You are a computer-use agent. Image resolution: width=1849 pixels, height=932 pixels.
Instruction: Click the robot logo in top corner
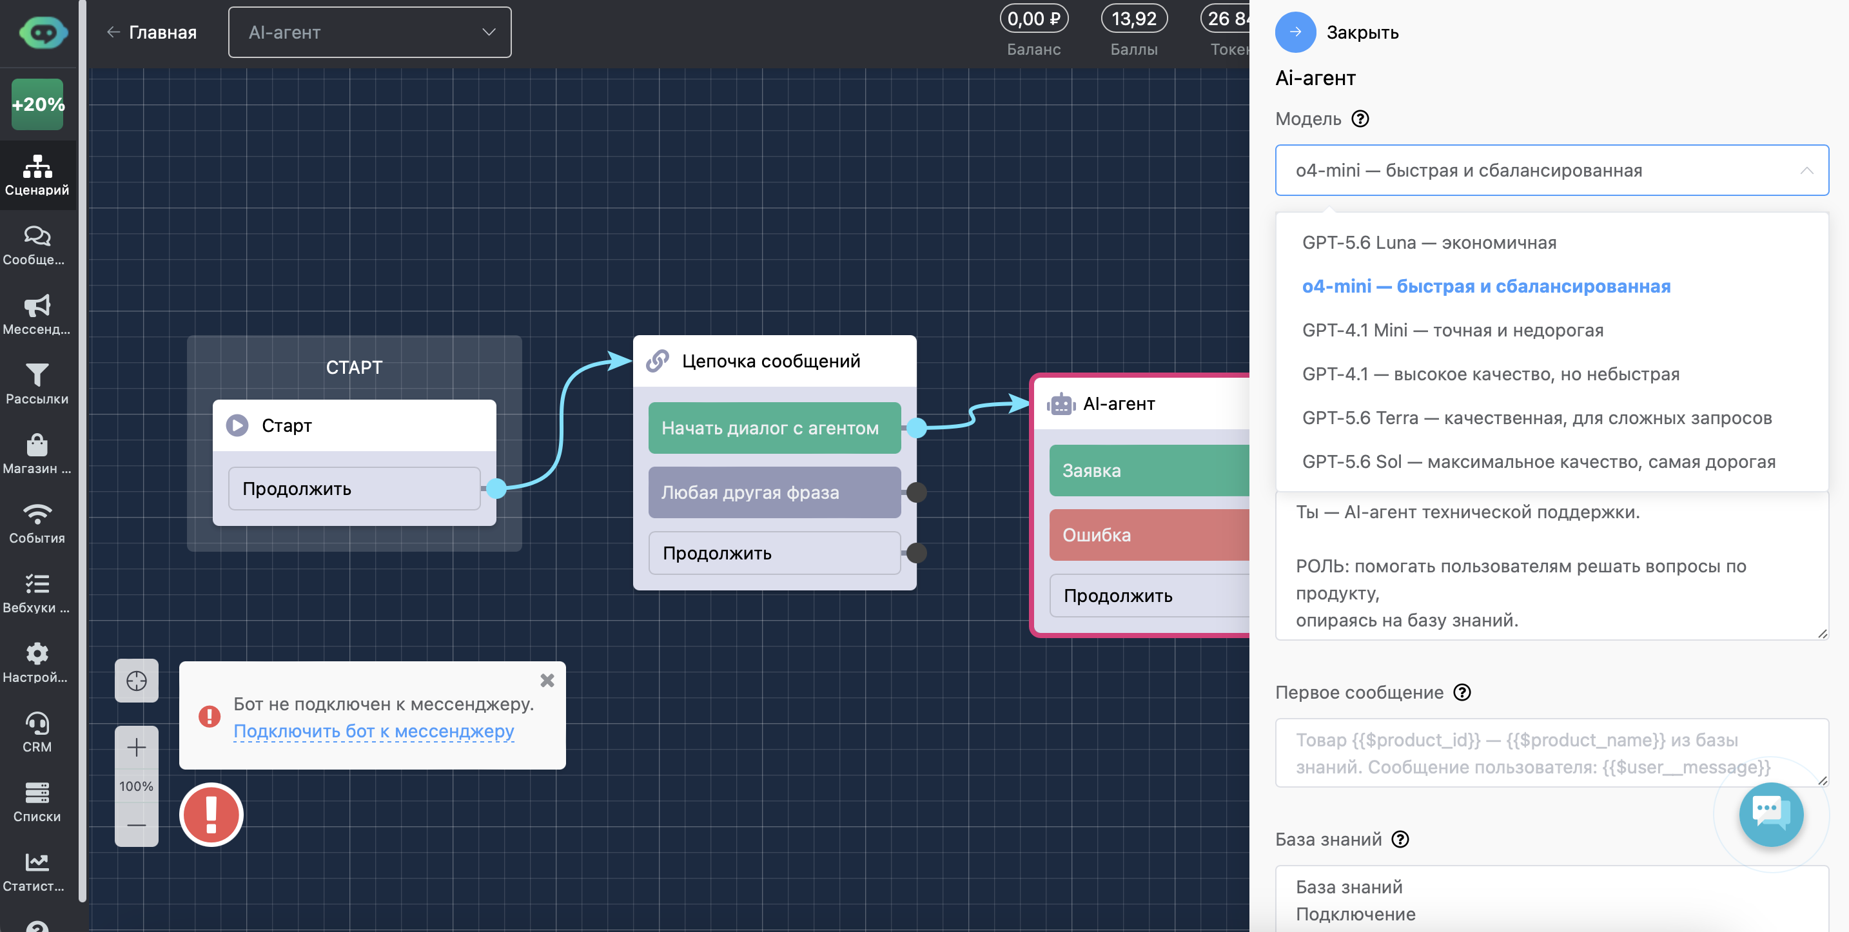tap(43, 32)
